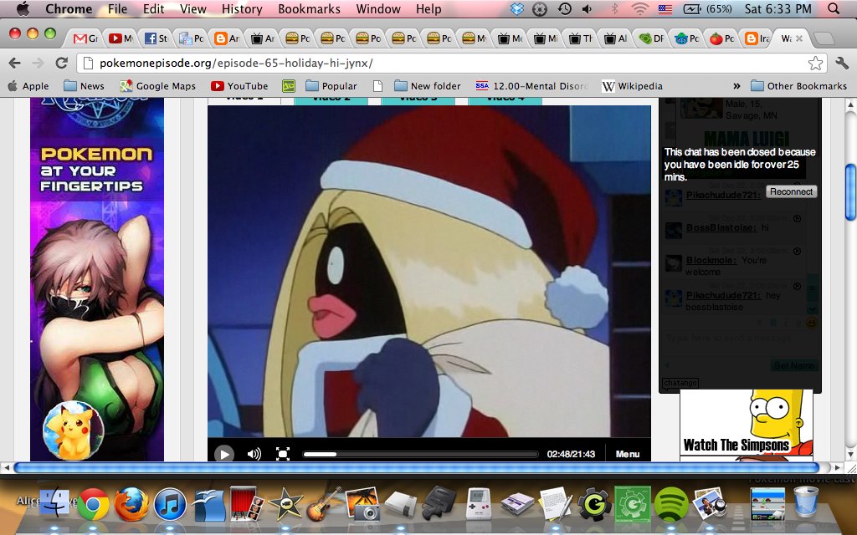Open BossBlastoise's chat profile link
This screenshot has height=535, width=857.
coord(721,227)
